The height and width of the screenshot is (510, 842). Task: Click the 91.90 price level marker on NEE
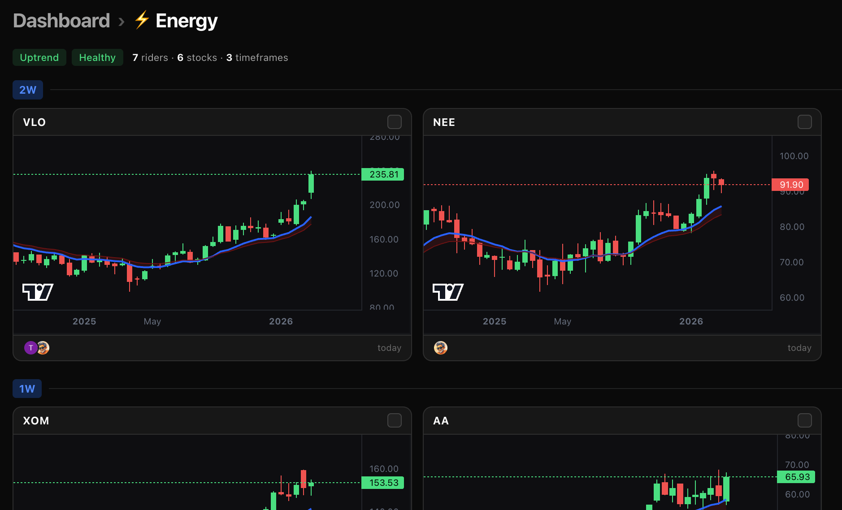click(x=790, y=184)
